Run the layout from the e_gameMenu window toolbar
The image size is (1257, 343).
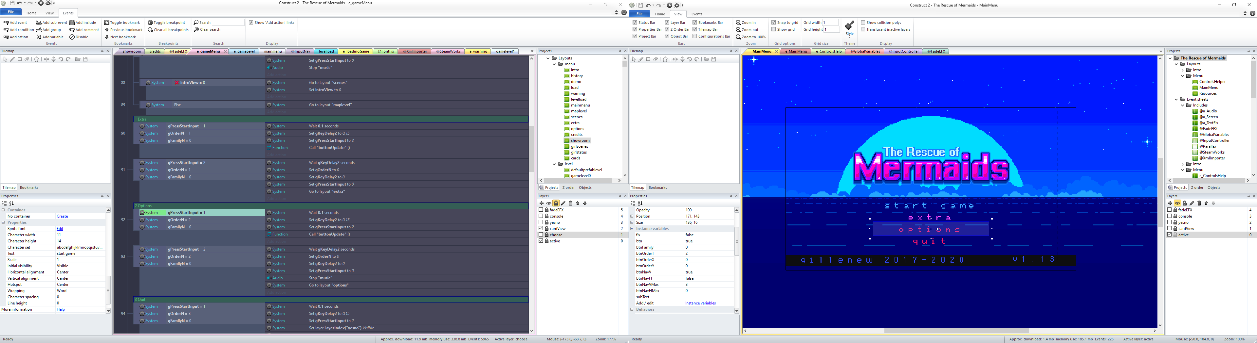41,3
